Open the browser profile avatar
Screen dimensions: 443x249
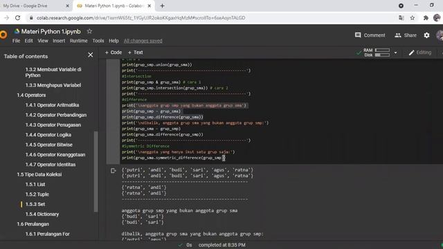(437, 18)
